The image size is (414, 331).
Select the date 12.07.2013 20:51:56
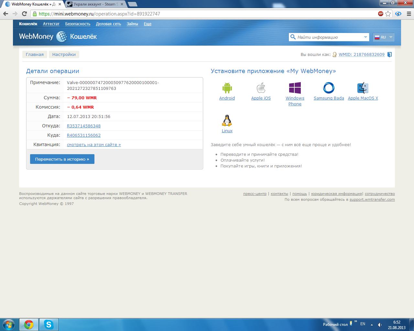coord(89,116)
